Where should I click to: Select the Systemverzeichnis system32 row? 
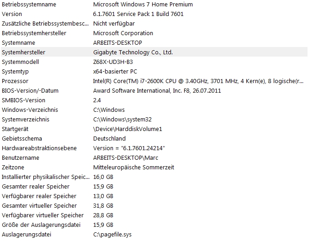(154, 119)
